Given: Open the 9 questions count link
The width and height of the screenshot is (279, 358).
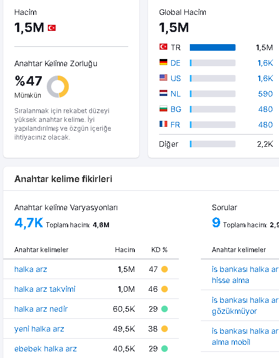Looking at the screenshot, I should point(216,223).
